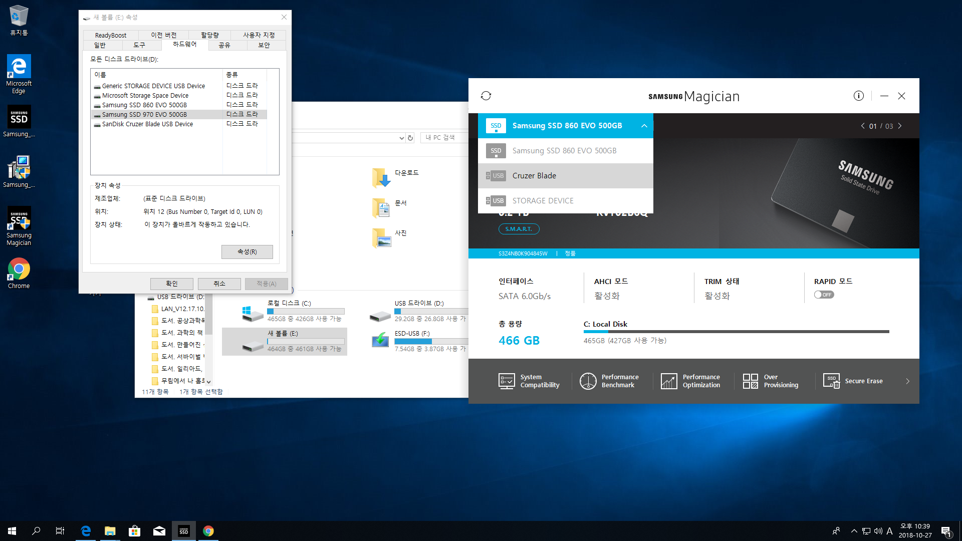Switch to the 이전 버전 tab
This screenshot has height=541, width=962.
pos(164,35)
